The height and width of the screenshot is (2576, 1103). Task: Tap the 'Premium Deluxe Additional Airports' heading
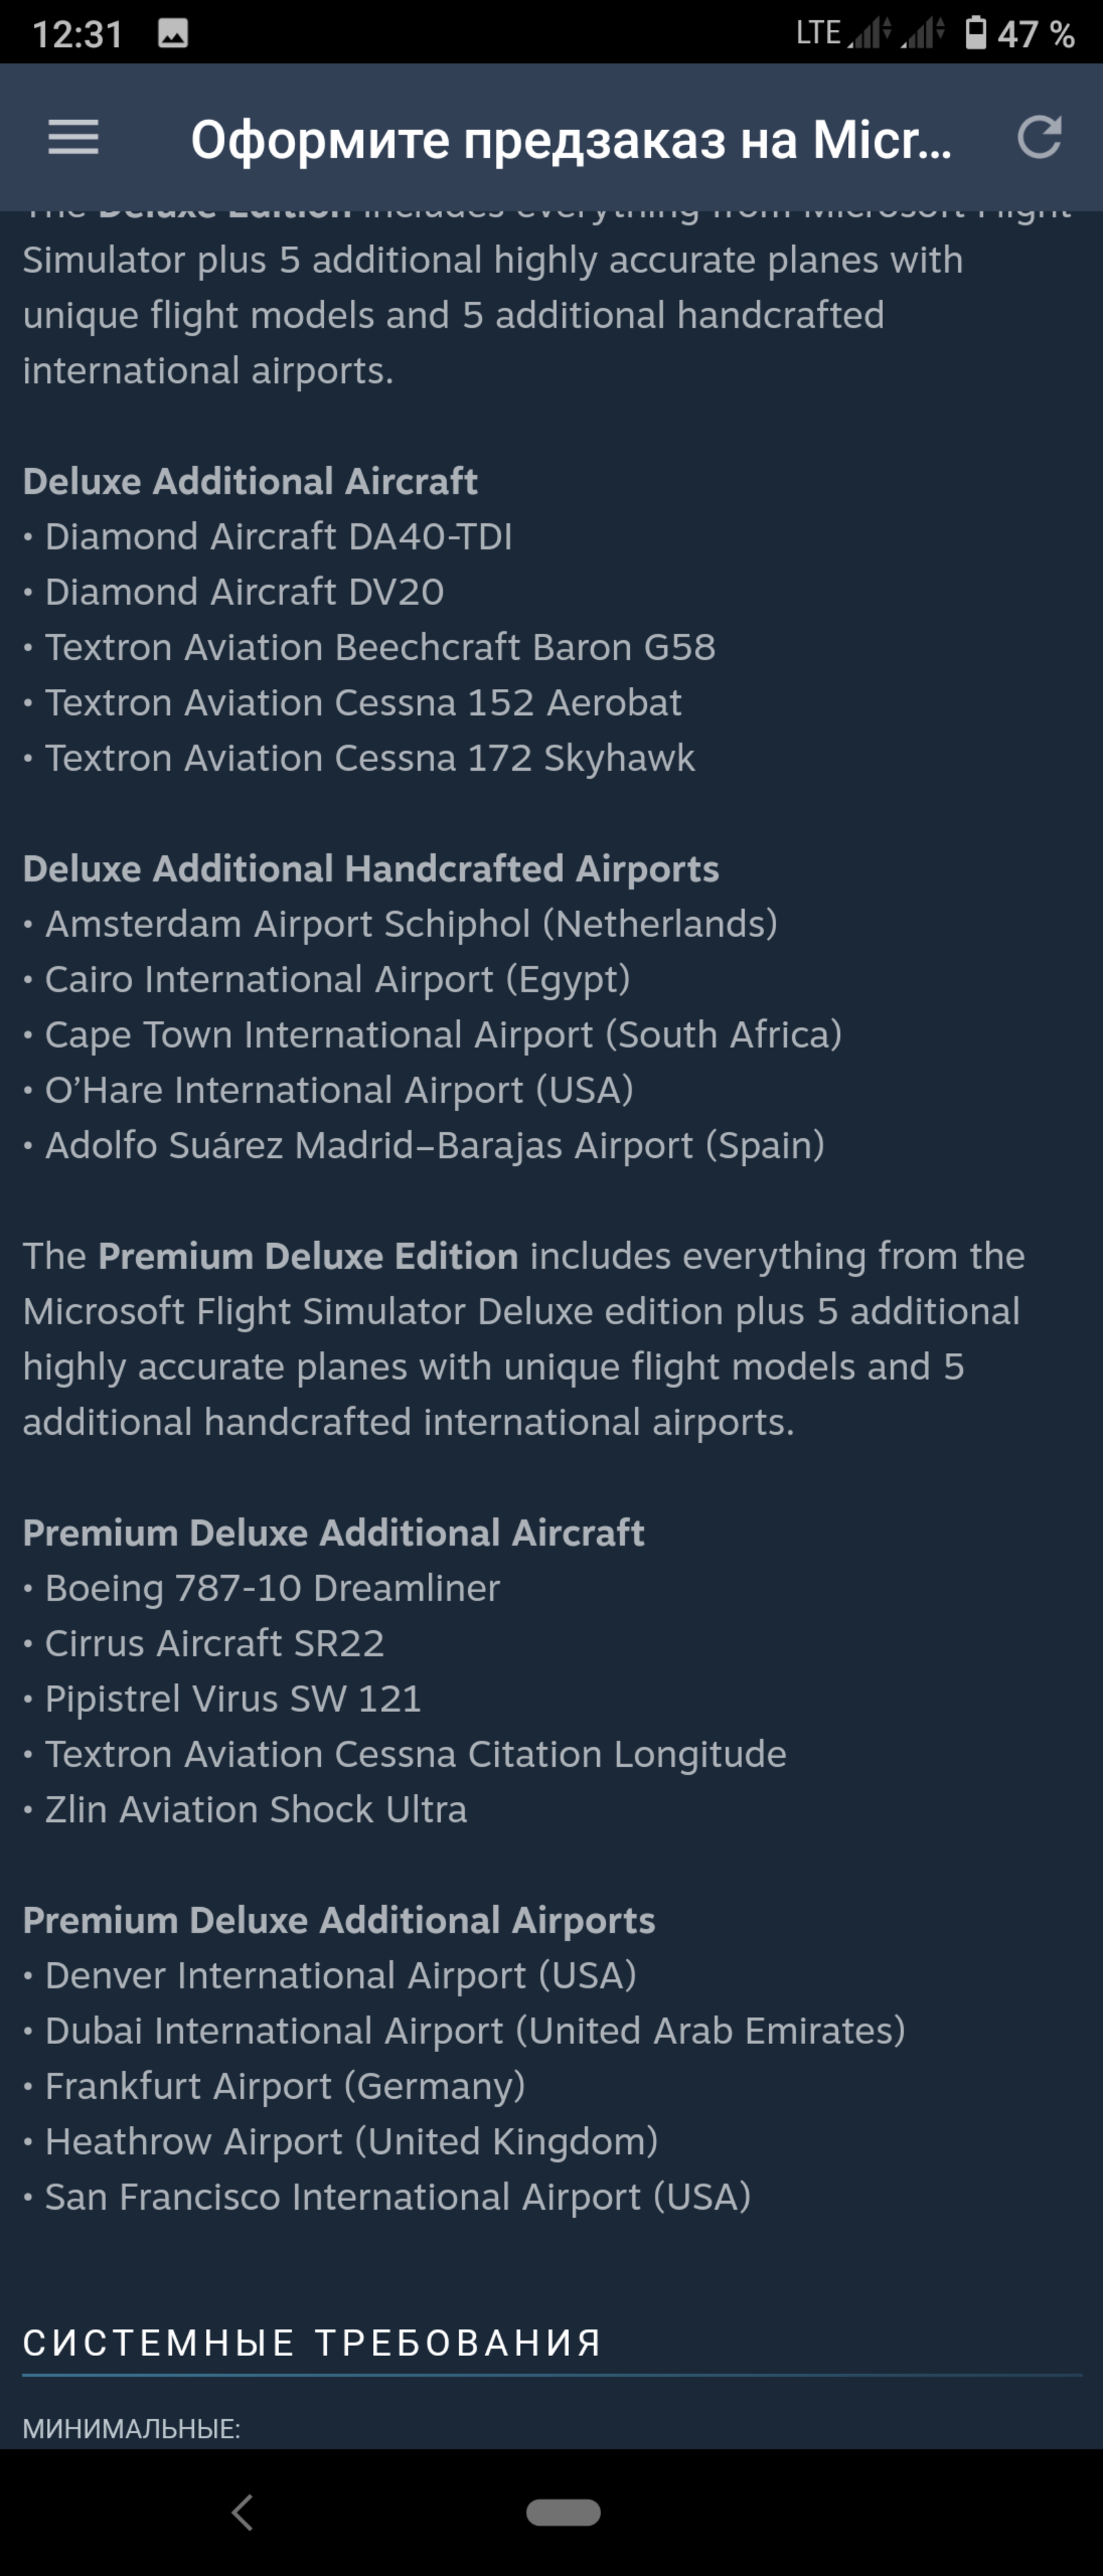pyautogui.click(x=338, y=1919)
